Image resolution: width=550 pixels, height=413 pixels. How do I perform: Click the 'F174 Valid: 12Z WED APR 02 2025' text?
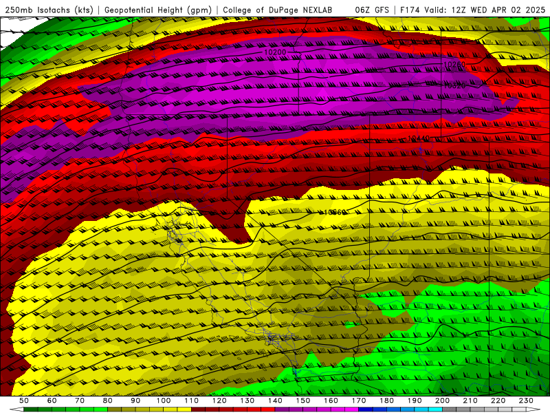[x=472, y=10]
